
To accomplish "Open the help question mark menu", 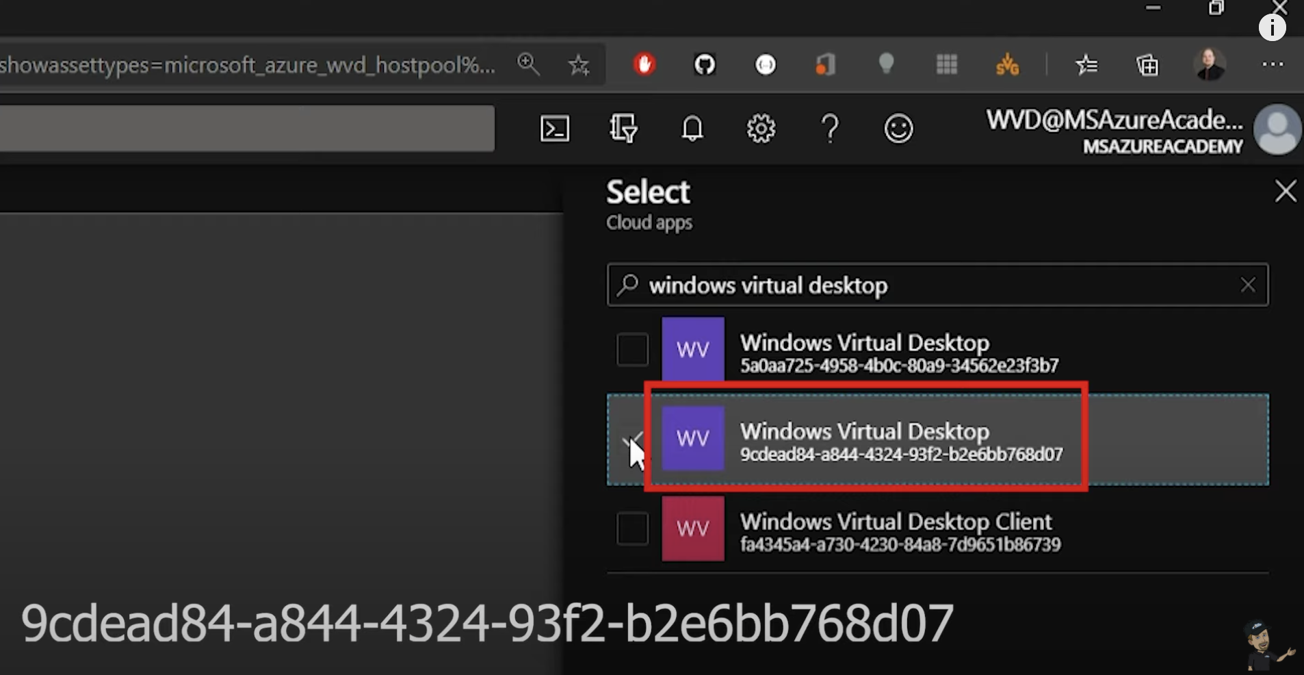I will tap(830, 129).
